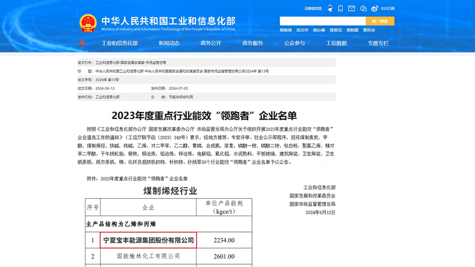475x267 pixels.
Task: Click the red swirl icon in navigation bar
Action: point(82,43)
